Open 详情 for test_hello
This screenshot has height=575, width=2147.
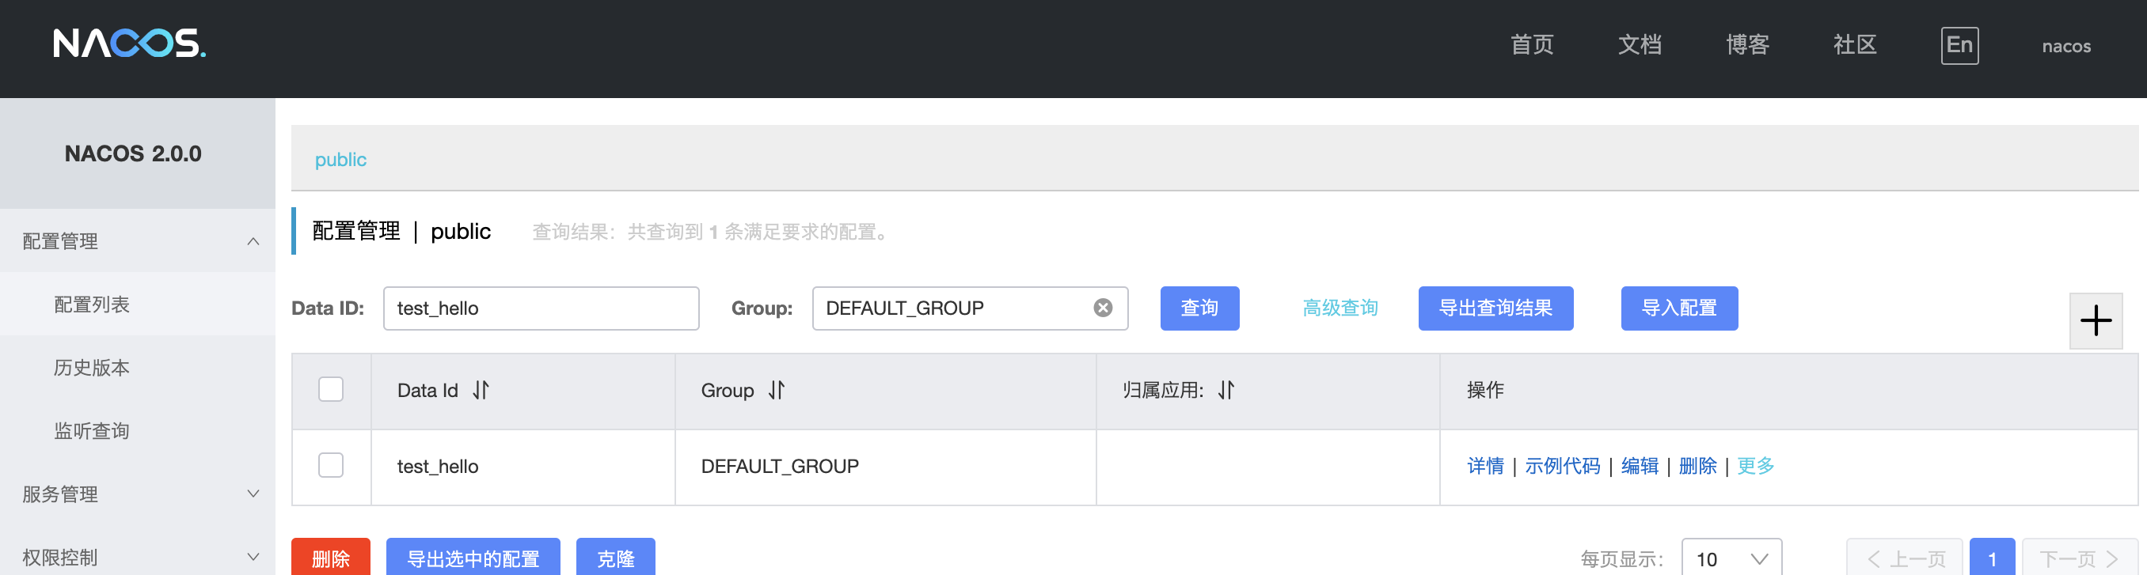1485,466
